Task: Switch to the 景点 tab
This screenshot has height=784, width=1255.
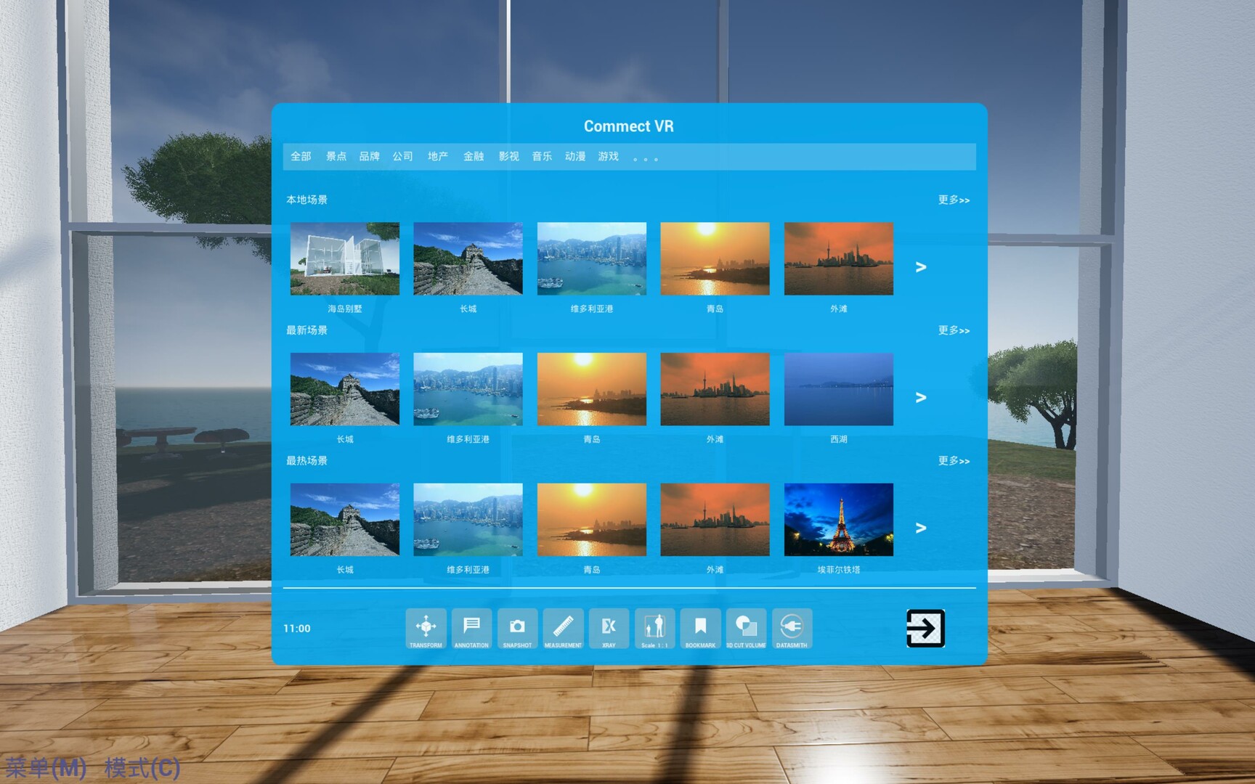Action: click(x=336, y=156)
